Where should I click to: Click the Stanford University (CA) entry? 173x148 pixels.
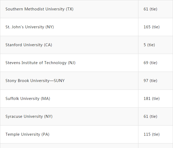point(29,45)
